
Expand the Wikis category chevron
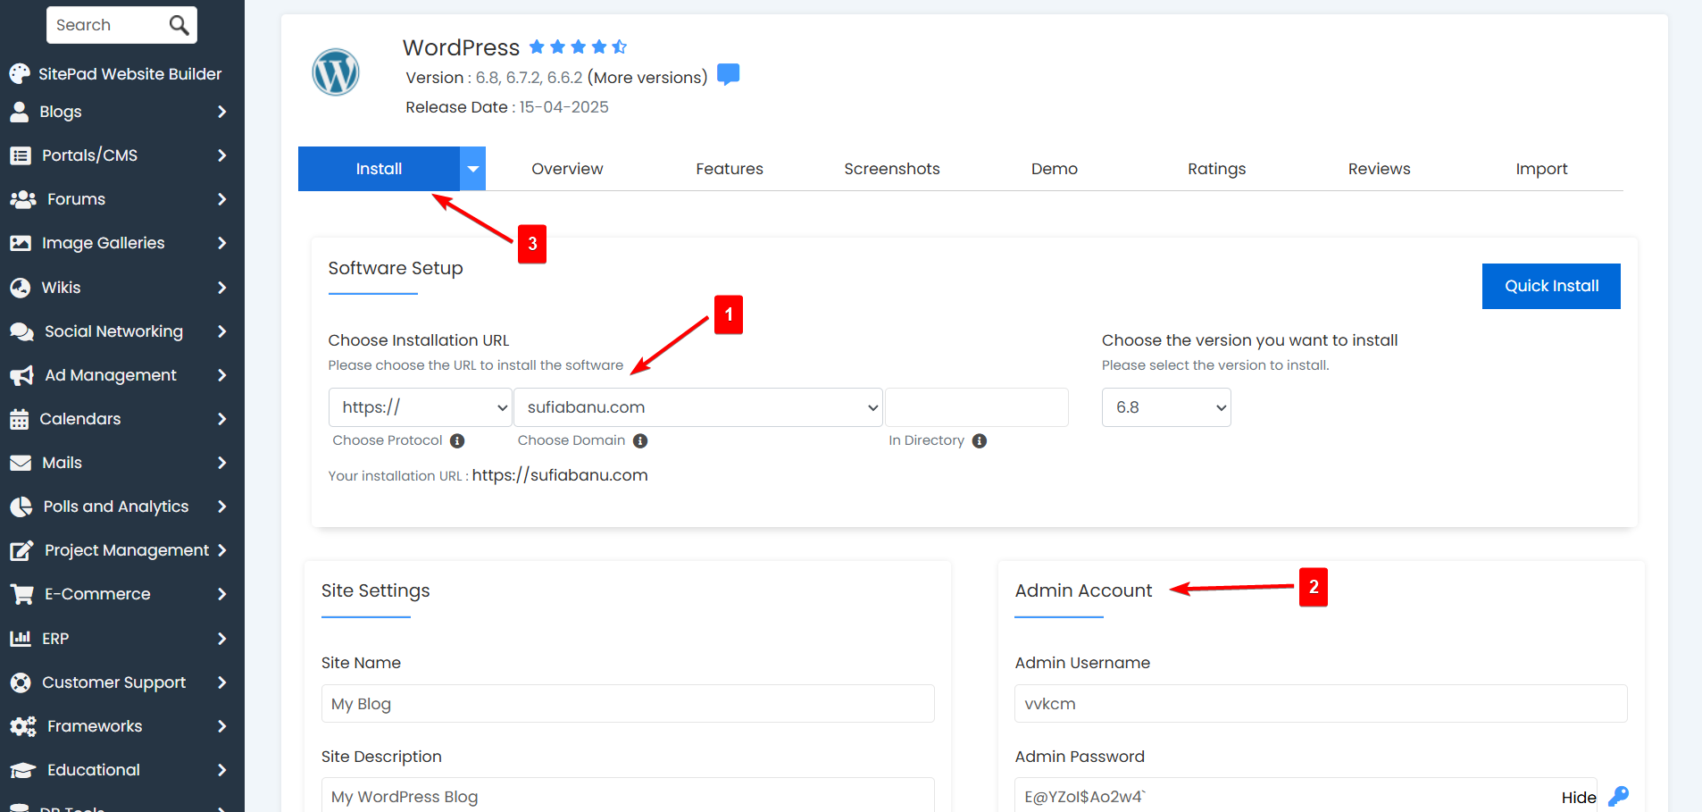221,288
